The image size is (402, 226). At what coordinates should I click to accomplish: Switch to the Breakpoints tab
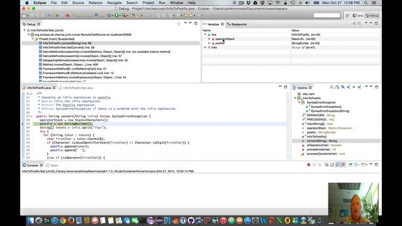pos(237,24)
